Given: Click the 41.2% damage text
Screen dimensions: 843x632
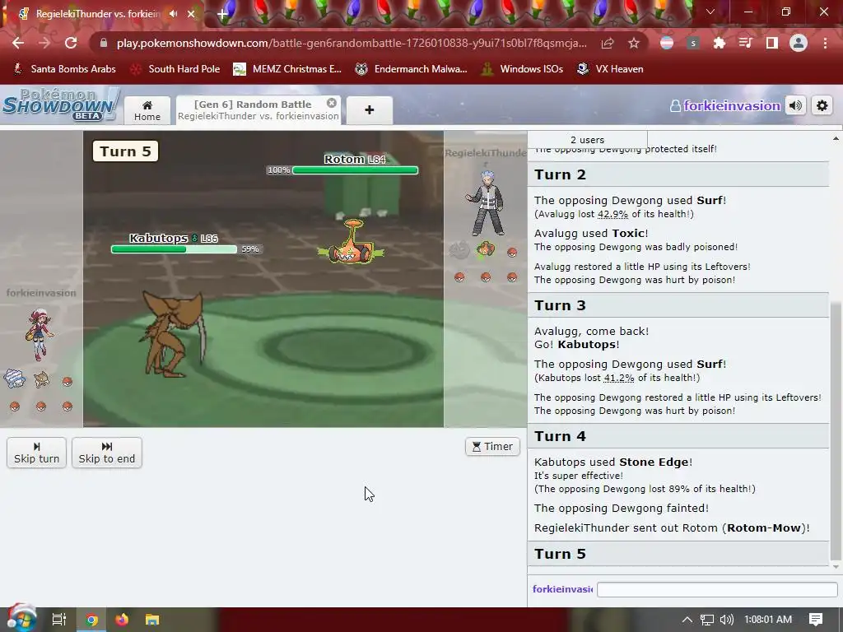Looking at the screenshot, I should click(619, 378).
